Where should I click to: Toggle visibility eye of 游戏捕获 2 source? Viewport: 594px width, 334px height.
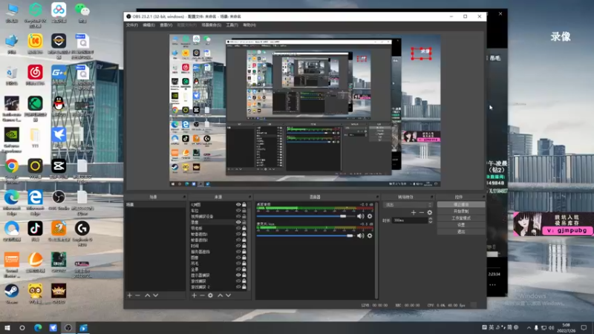coord(238,287)
